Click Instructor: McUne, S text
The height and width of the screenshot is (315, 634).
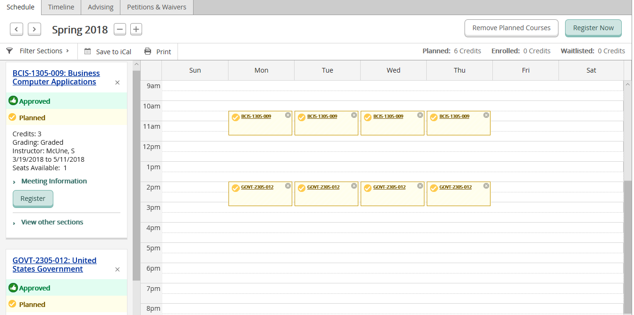(x=43, y=151)
